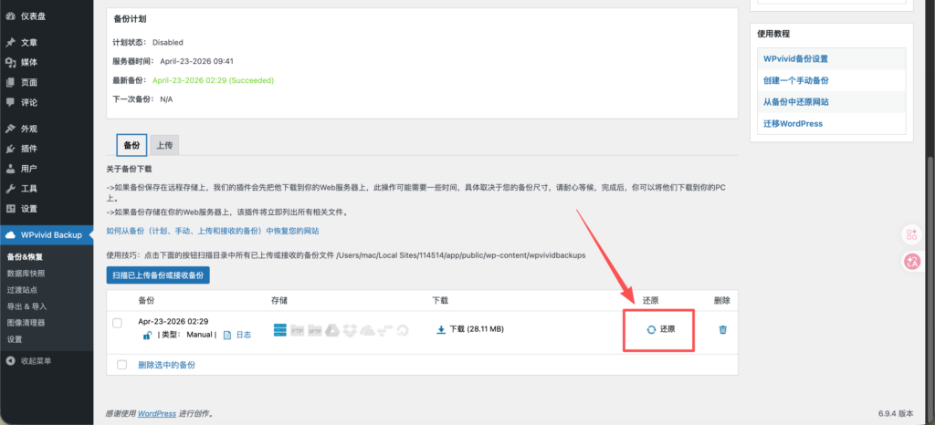Click the Manual backup type text
935x425 pixels.
pyautogui.click(x=199, y=335)
